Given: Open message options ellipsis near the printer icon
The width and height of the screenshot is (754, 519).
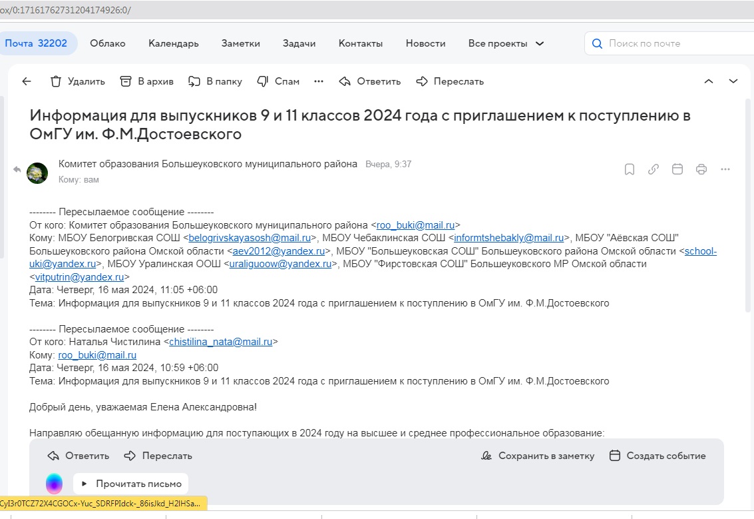Looking at the screenshot, I should pos(725,169).
